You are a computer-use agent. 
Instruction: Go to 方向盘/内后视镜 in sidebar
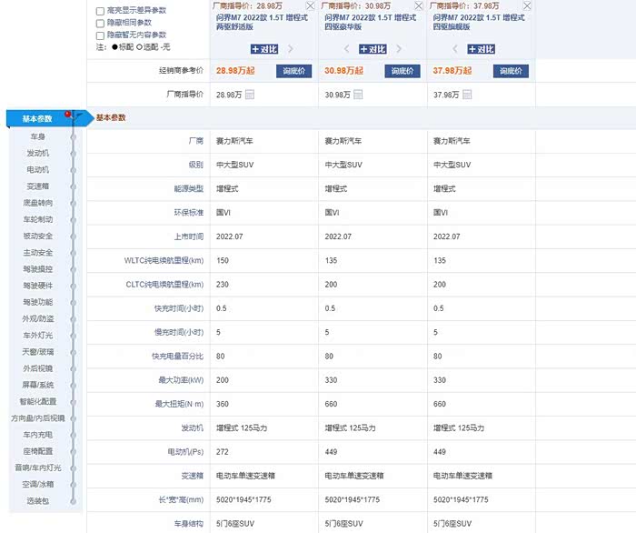coord(38,418)
